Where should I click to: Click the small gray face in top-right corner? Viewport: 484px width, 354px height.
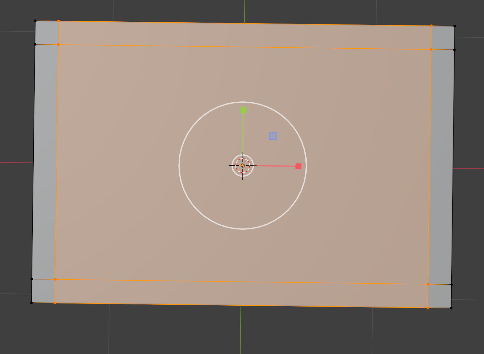pos(443,38)
